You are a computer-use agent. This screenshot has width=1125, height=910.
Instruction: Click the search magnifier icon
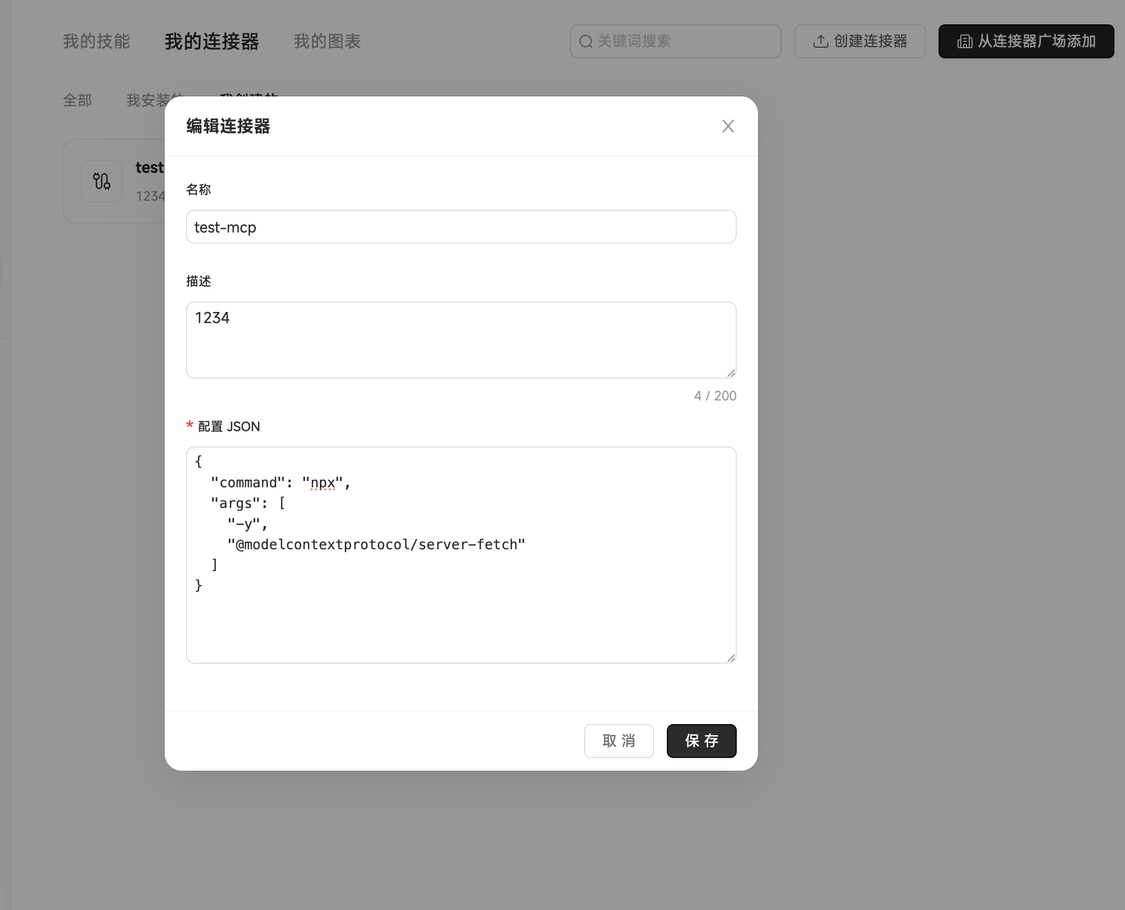tap(585, 41)
